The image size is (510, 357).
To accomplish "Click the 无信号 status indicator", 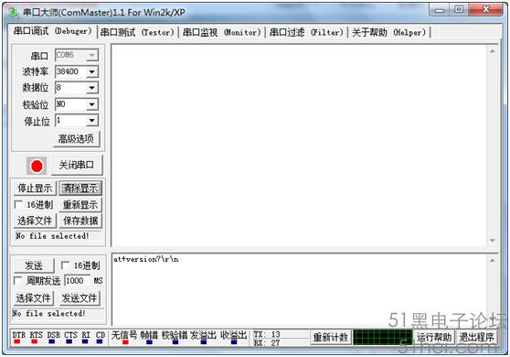I will pos(125,341).
